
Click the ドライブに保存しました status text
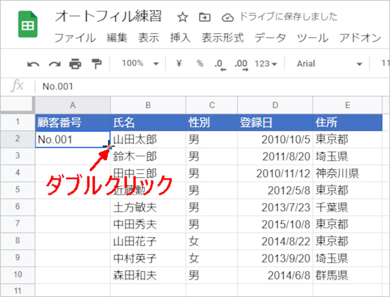click(288, 17)
